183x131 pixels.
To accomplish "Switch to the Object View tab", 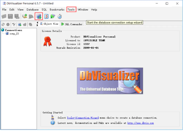I will (x=49, y=24).
